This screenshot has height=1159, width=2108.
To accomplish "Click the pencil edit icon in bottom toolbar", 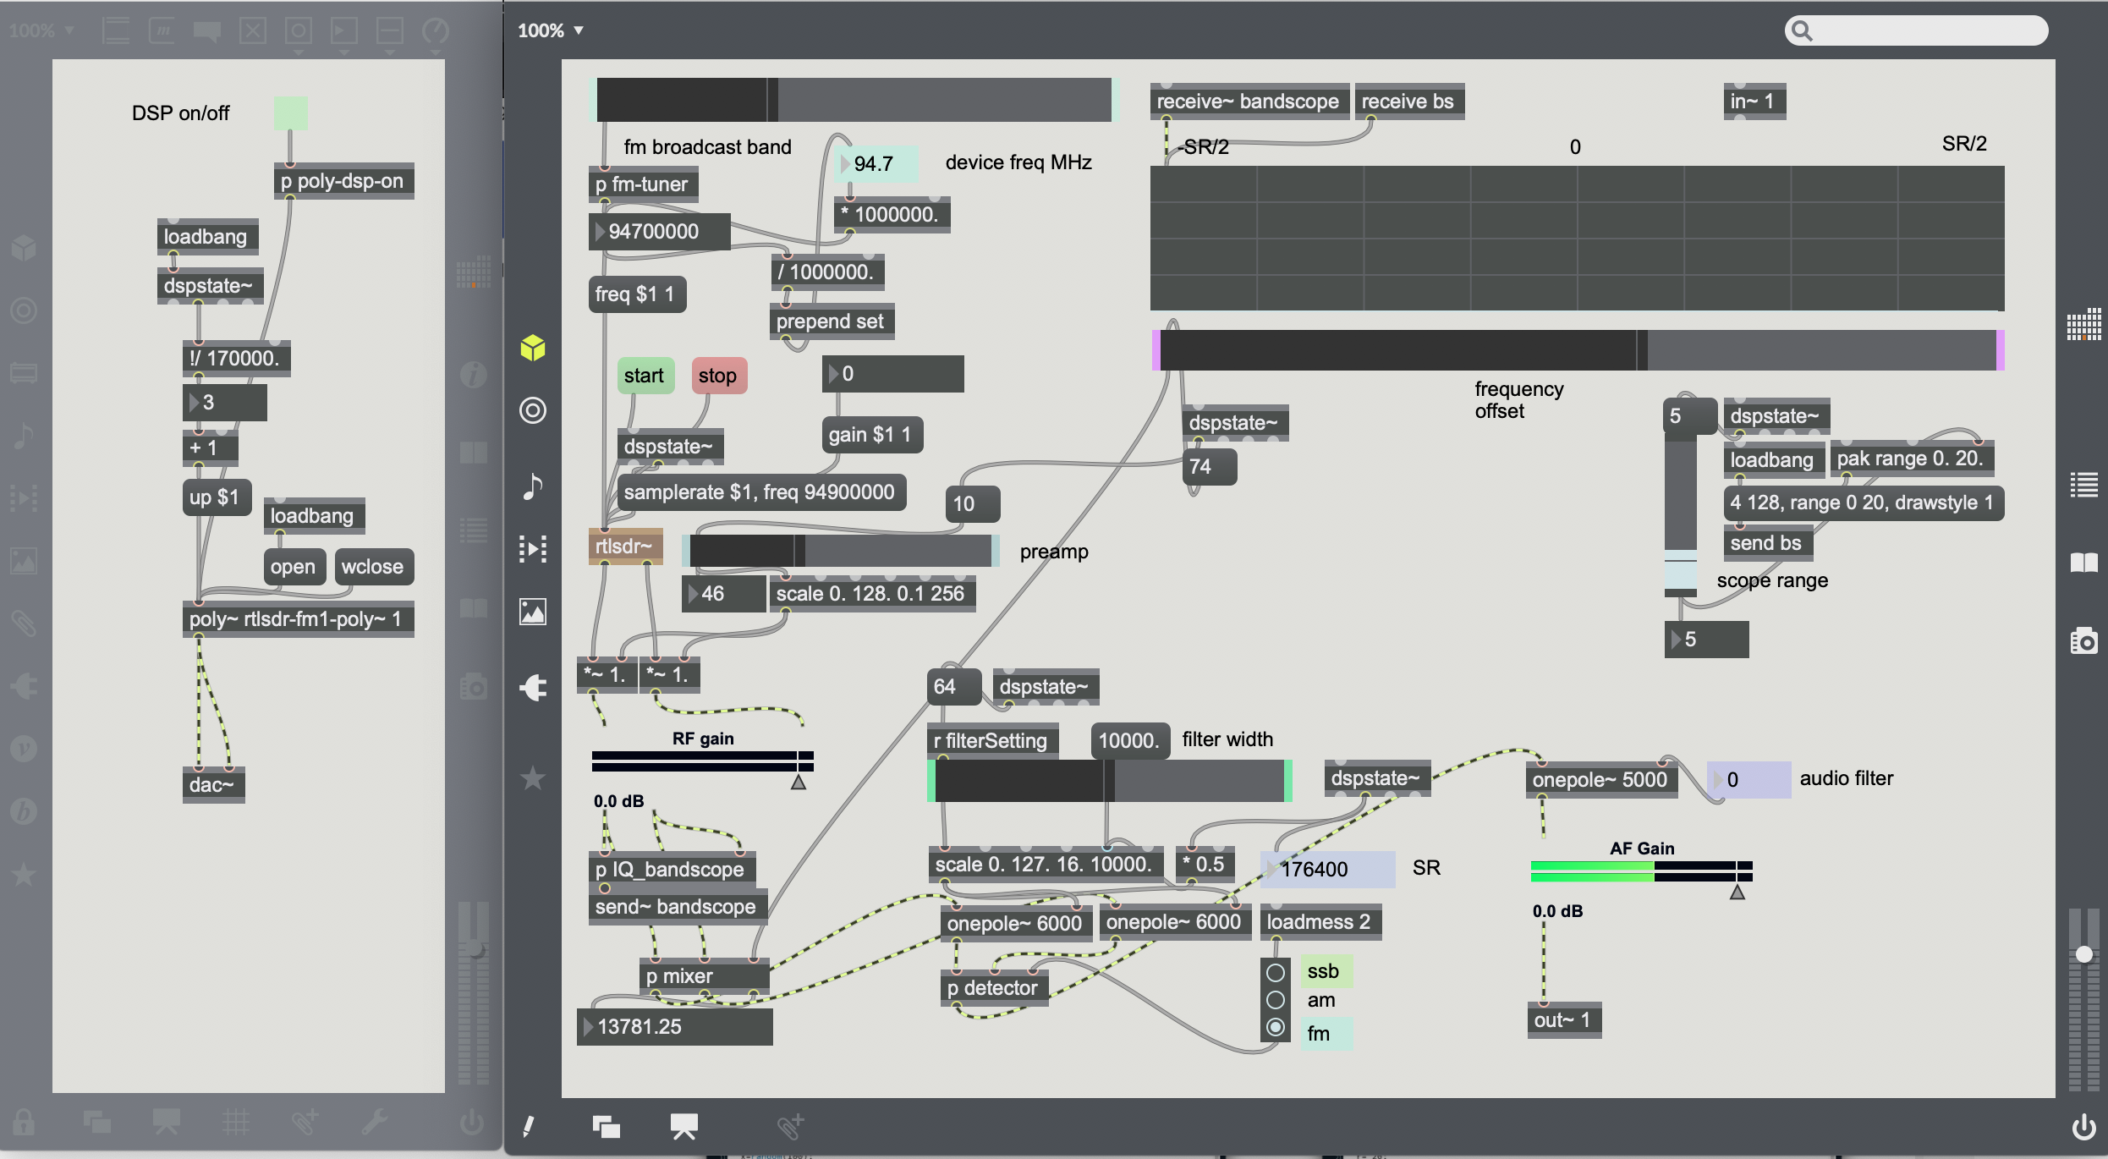I will click(529, 1127).
